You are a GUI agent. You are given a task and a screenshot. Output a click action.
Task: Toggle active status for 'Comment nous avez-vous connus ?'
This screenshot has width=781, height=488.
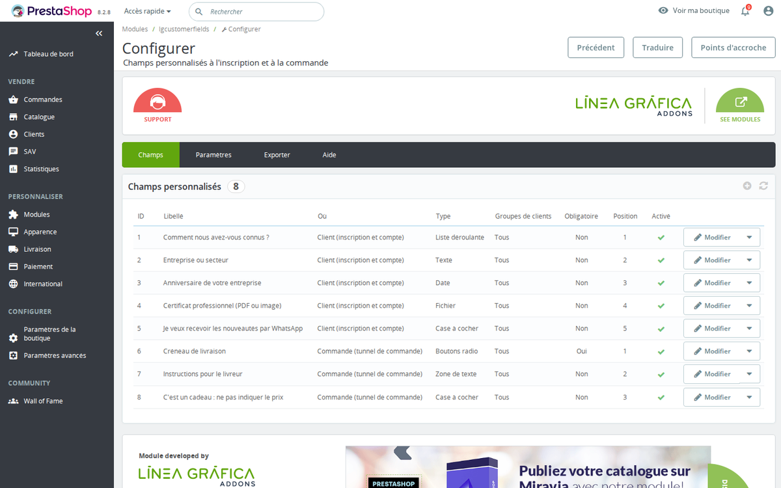[661, 237]
